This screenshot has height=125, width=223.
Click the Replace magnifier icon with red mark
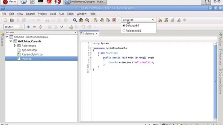[87, 20]
